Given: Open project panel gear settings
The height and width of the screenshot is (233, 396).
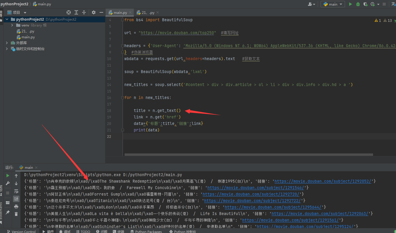Looking at the screenshot, I should (94, 12).
